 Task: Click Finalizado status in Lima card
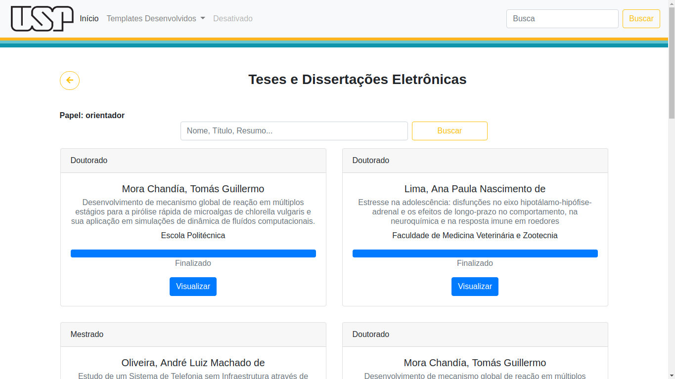tap(475, 263)
